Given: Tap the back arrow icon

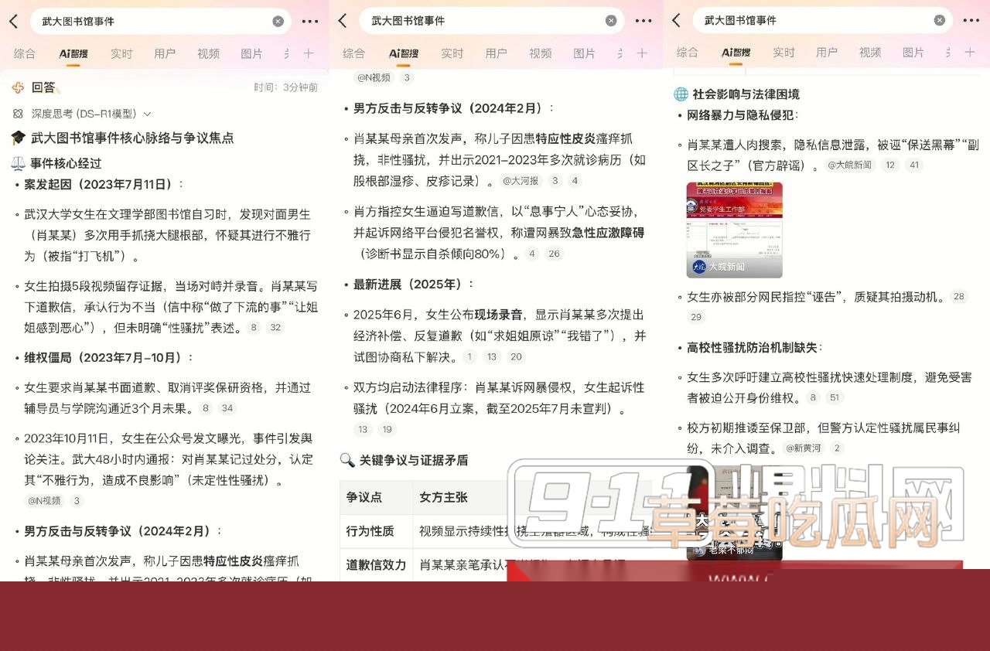Looking at the screenshot, I should (14, 21).
